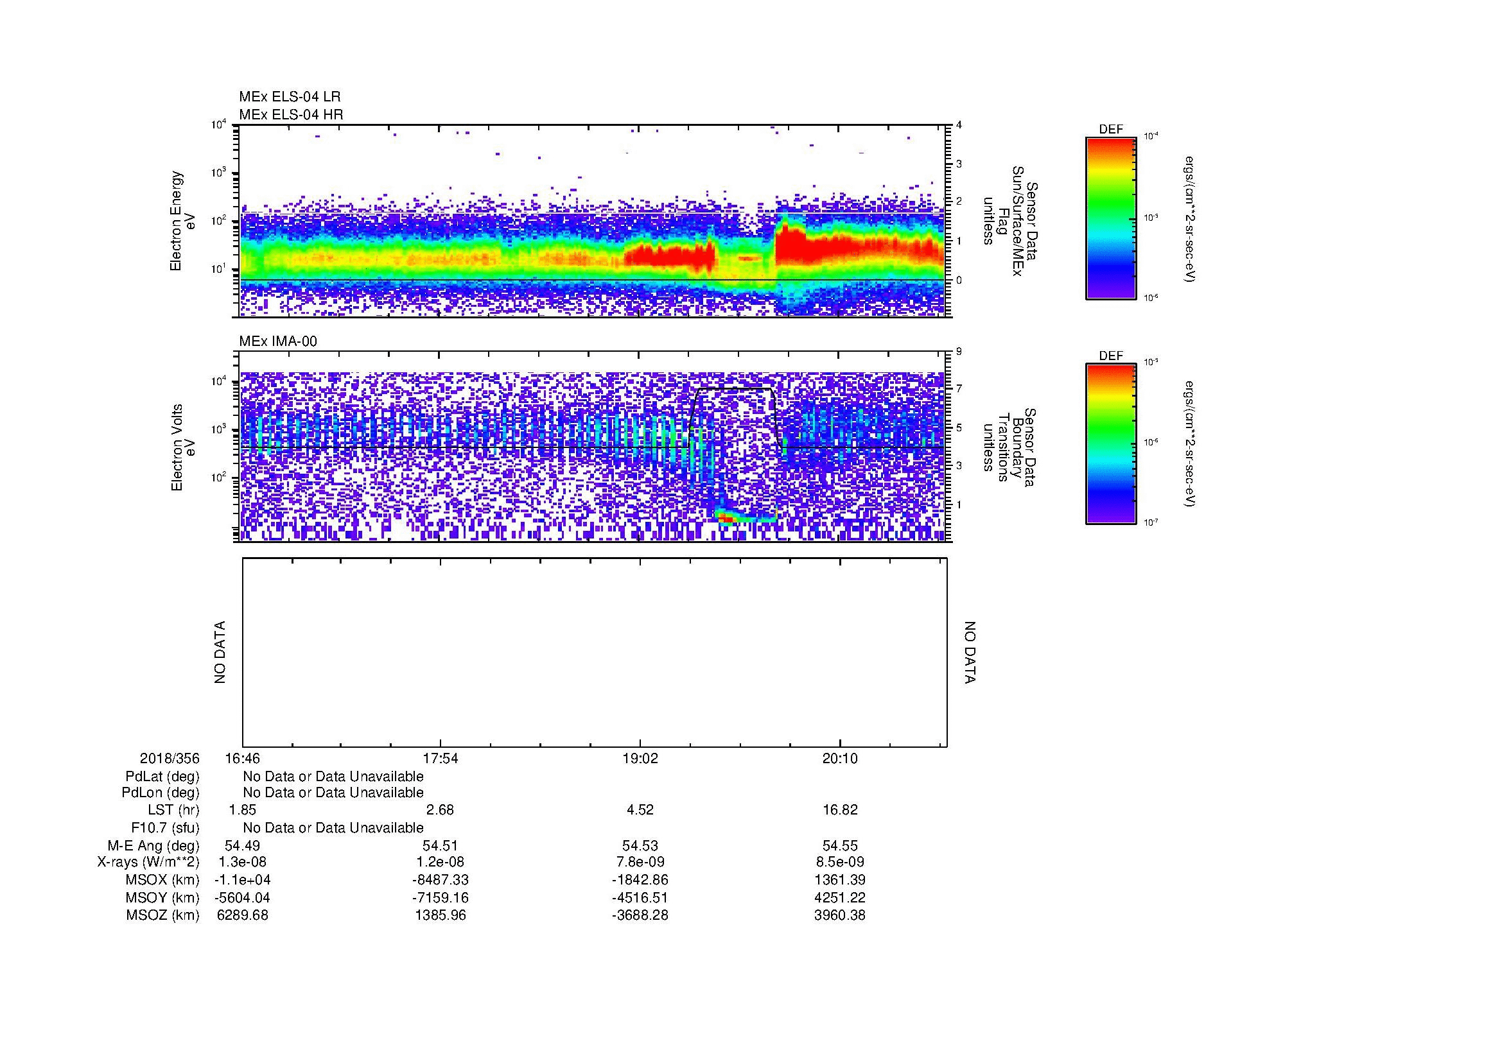Click the 'PdLon (deg)' row label
The image size is (1502, 1061).
pyautogui.click(x=161, y=793)
